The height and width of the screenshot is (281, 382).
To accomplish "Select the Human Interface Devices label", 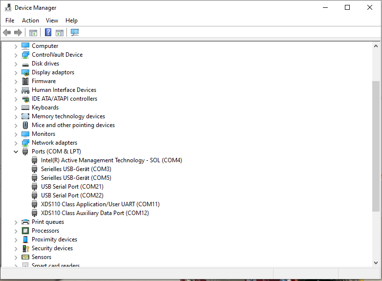I will click(x=64, y=90).
